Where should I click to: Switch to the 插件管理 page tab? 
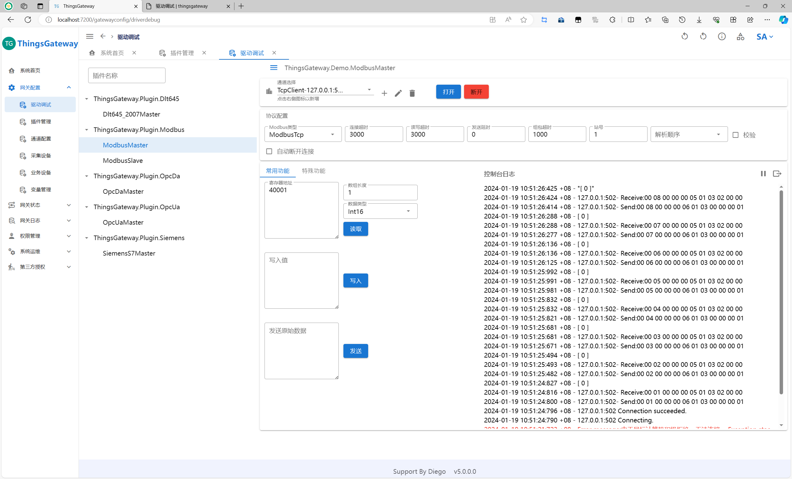[x=182, y=53]
